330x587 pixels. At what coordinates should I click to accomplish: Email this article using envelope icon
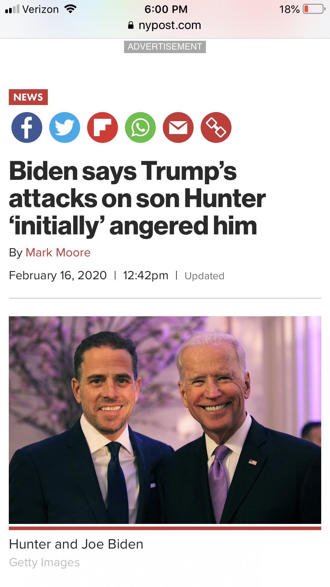point(178,127)
